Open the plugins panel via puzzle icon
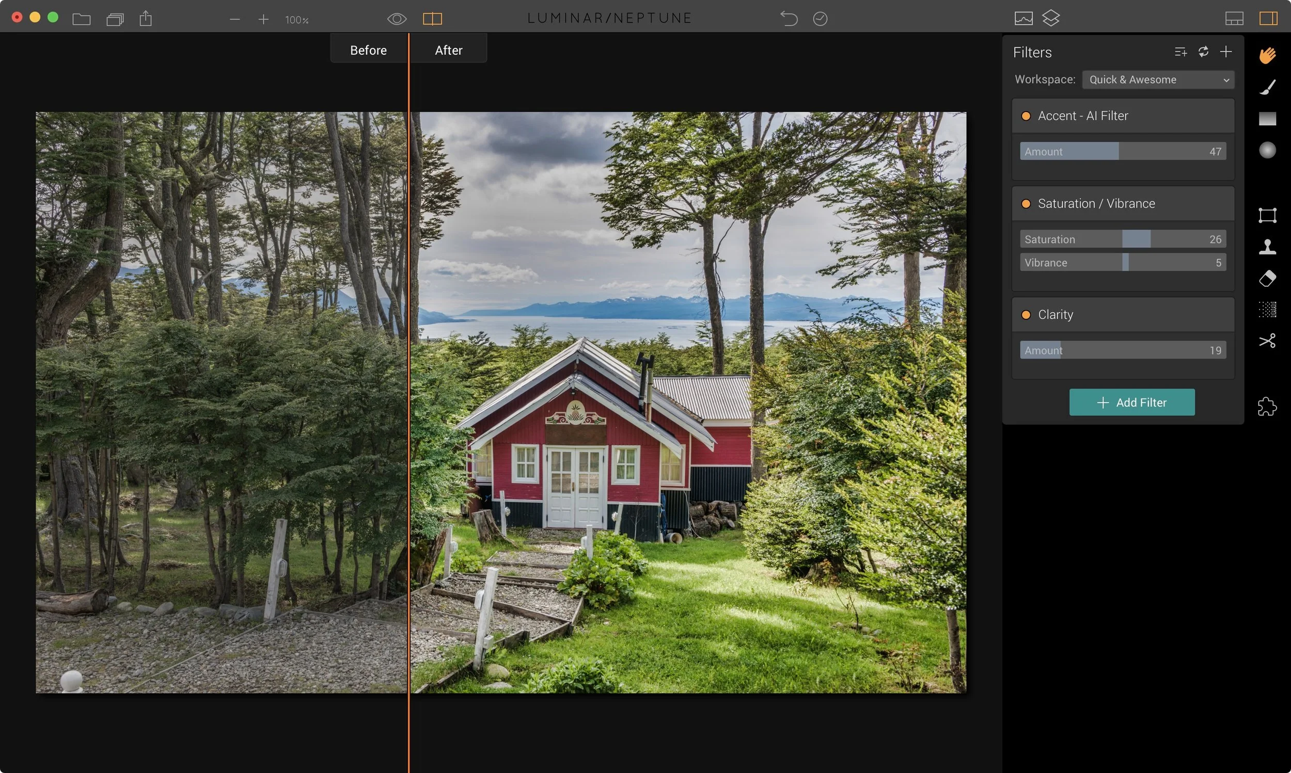 pyautogui.click(x=1268, y=407)
